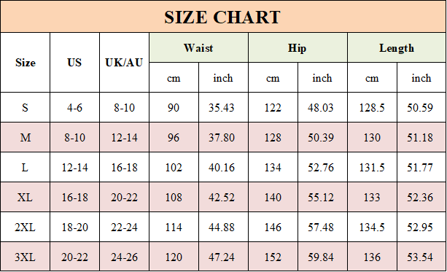Image resolution: width=447 pixels, height=272 pixels.
Task: Select the Waist column header
Action: (198, 47)
